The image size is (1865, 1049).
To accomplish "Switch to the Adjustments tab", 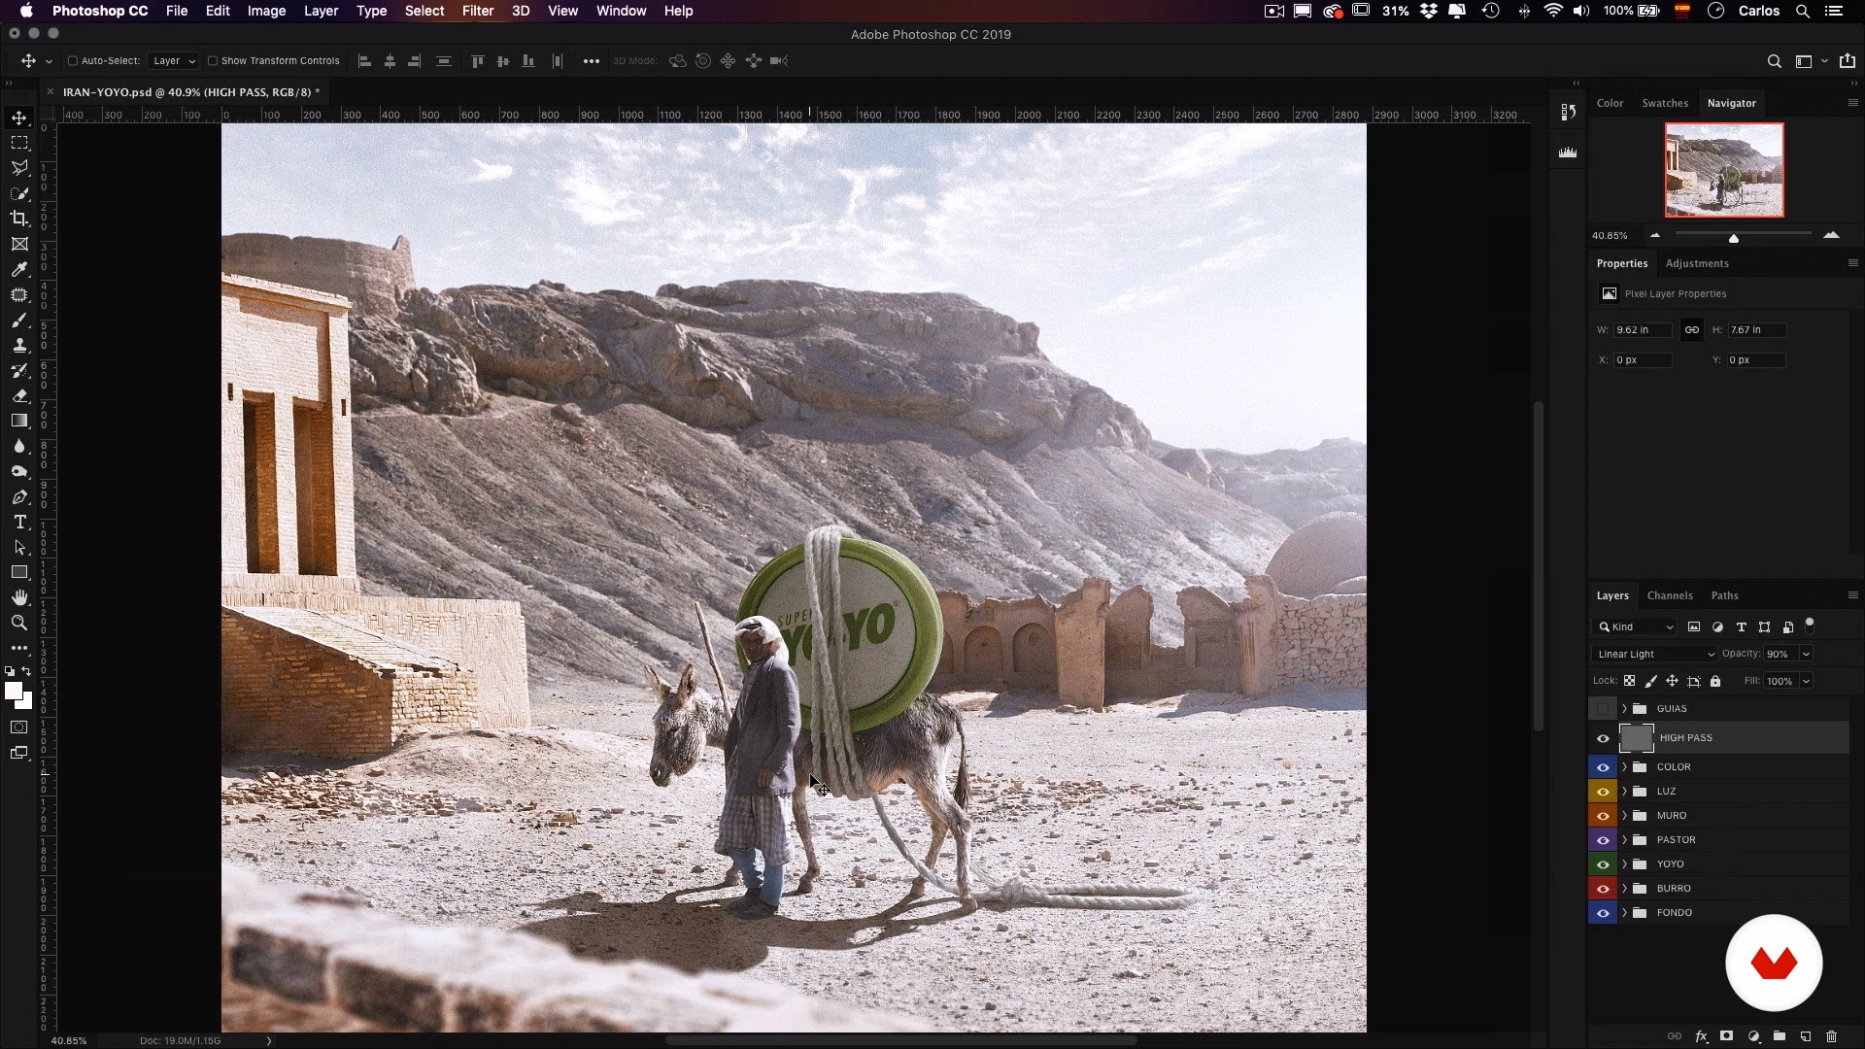I will point(1697,263).
